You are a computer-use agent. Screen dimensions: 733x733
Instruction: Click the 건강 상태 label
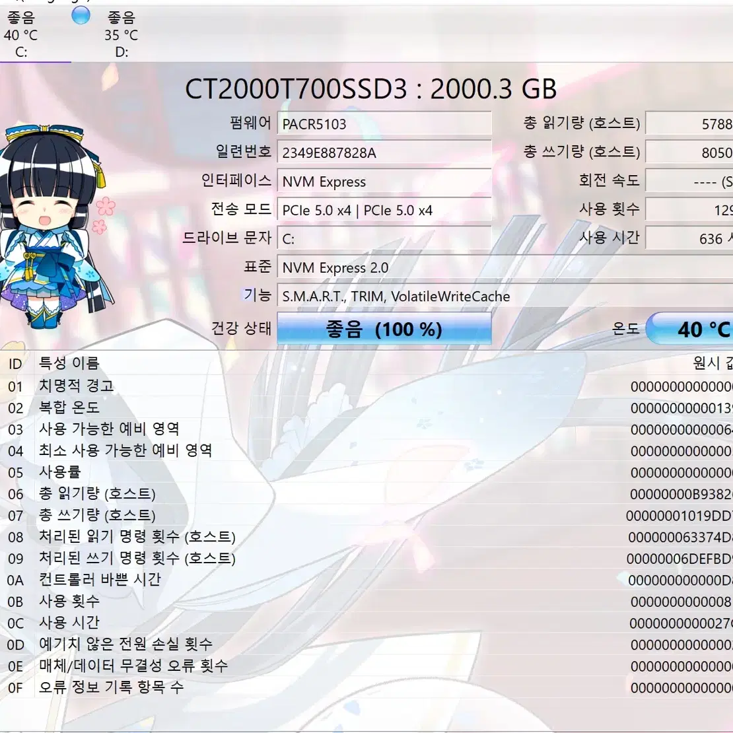click(x=241, y=328)
